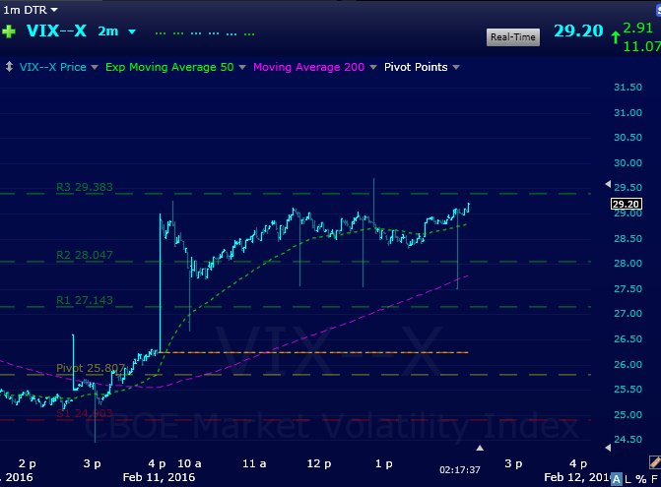Image resolution: width=661 pixels, height=487 pixels.
Task: Open the 2m interval dropdown arrow
Action: [132, 31]
